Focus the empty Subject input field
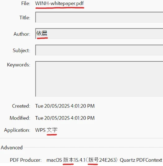This screenshot has height=166, width=163. (99, 50)
